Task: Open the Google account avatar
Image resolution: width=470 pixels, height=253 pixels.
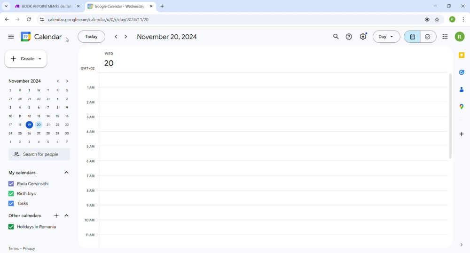Action: click(x=460, y=37)
